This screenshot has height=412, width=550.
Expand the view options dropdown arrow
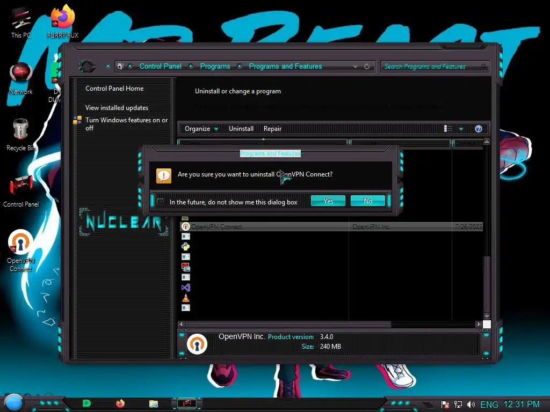461,129
